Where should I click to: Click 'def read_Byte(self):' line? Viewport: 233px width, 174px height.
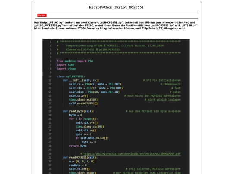coord(79,111)
